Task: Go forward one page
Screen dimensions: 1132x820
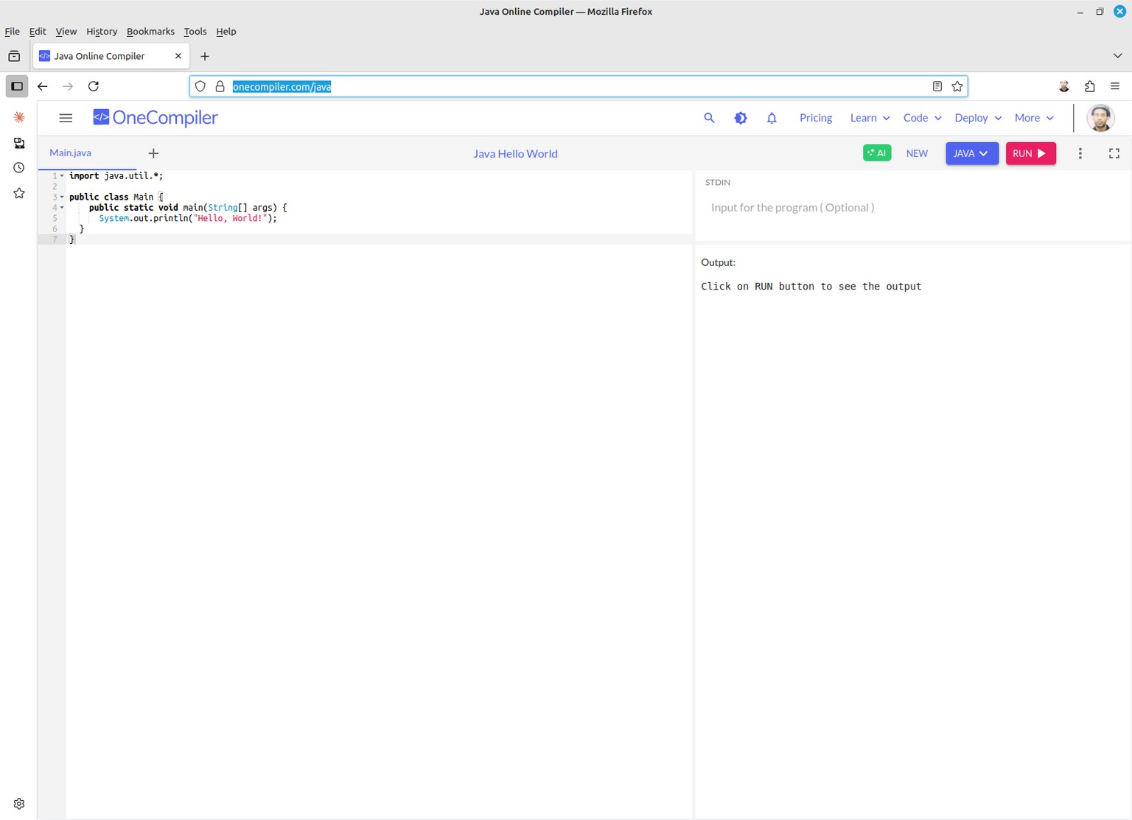Action: (68, 86)
